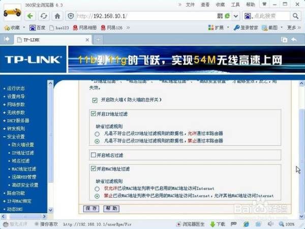Click the magnifier search icon
305x229 pixels.
click(x=295, y=16)
